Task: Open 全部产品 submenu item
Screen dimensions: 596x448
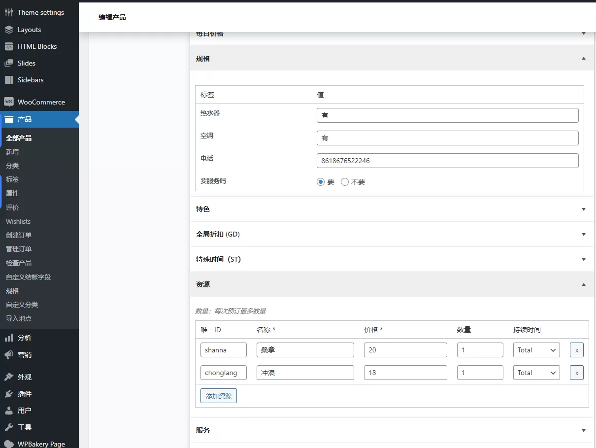Action: 19,138
